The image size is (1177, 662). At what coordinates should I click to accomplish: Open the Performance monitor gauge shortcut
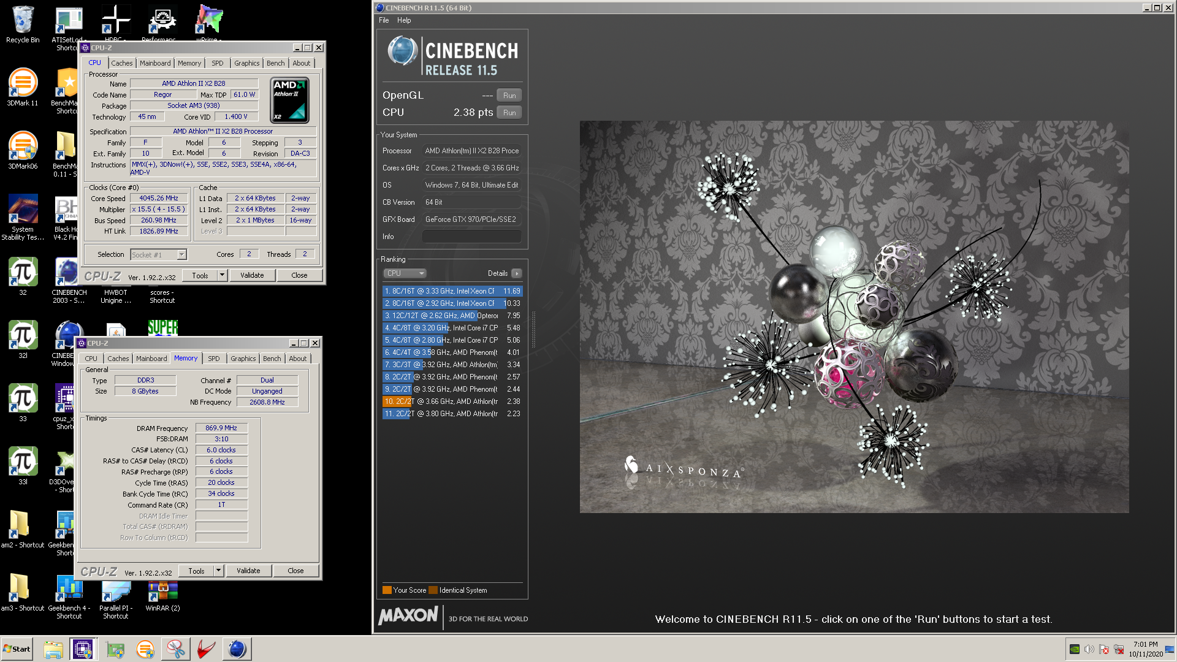click(162, 23)
